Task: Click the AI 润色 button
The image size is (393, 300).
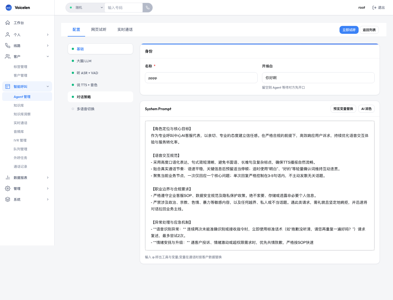Action: point(367,109)
